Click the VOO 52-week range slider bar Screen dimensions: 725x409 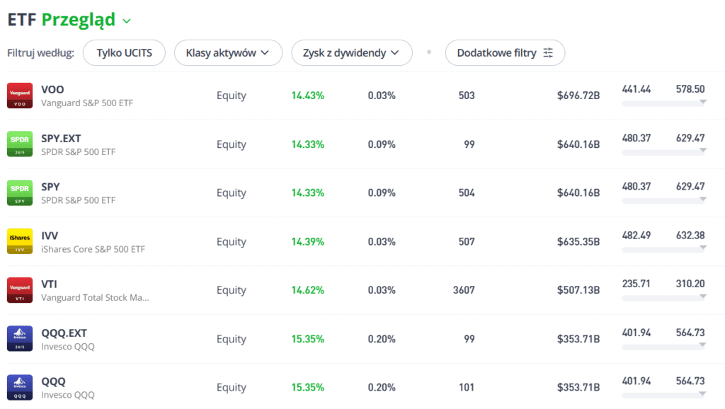(x=664, y=104)
